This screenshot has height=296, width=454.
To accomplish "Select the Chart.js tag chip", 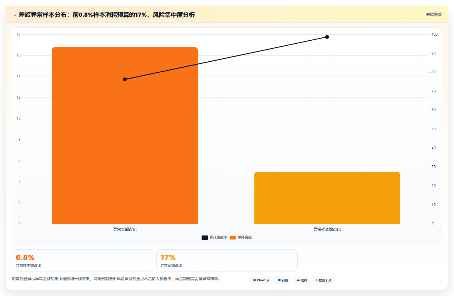I will 261,280.
